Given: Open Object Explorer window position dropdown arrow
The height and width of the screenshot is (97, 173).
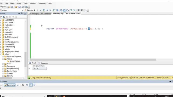Looking at the screenshot, I should (x=19, y=14).
